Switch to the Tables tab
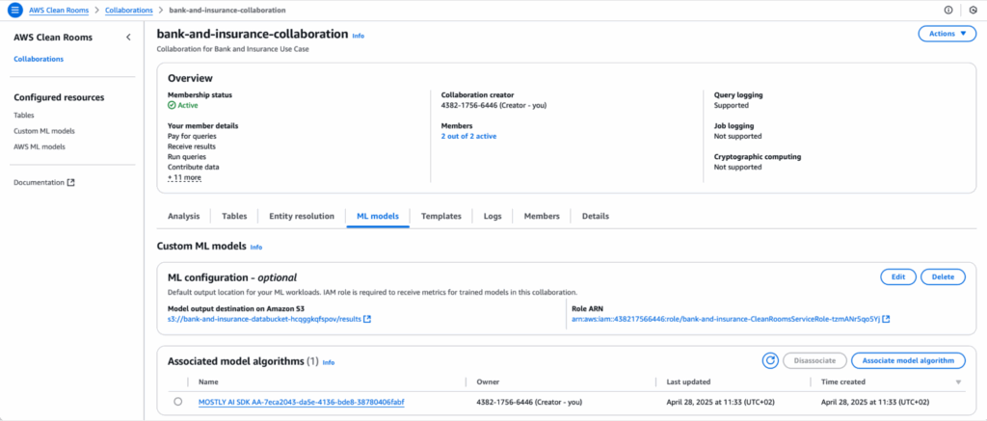987x421 pixels. click(x=234, y=216)
